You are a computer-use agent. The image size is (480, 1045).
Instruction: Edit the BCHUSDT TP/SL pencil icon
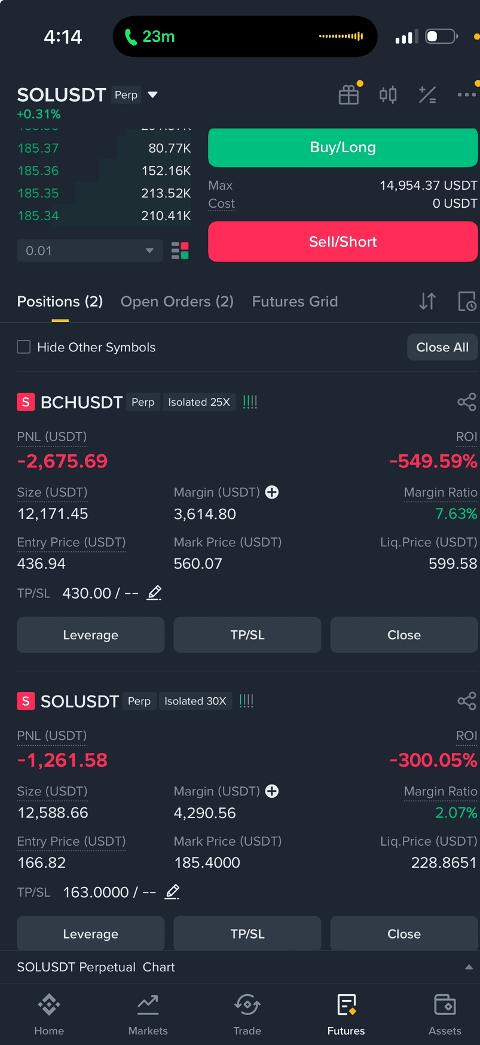154,593
